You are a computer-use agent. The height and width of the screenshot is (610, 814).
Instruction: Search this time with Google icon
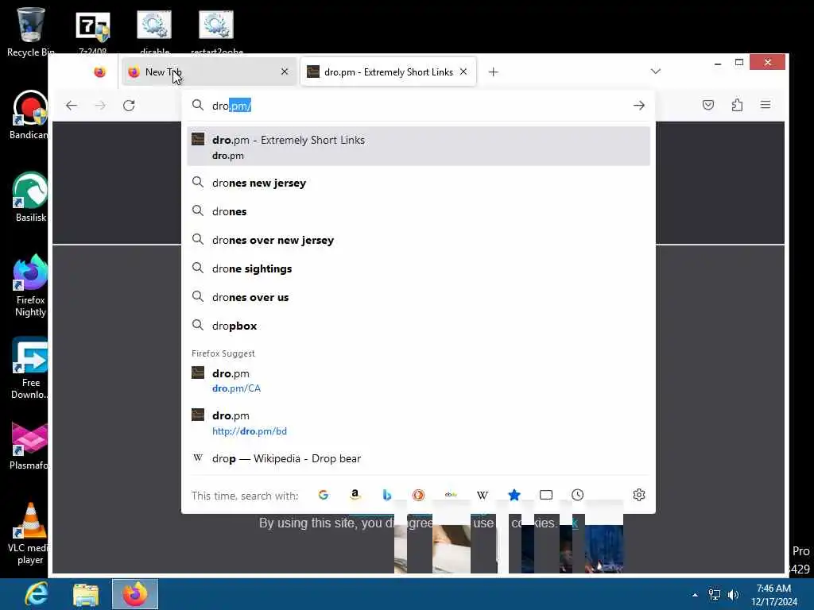pos(324,496)
